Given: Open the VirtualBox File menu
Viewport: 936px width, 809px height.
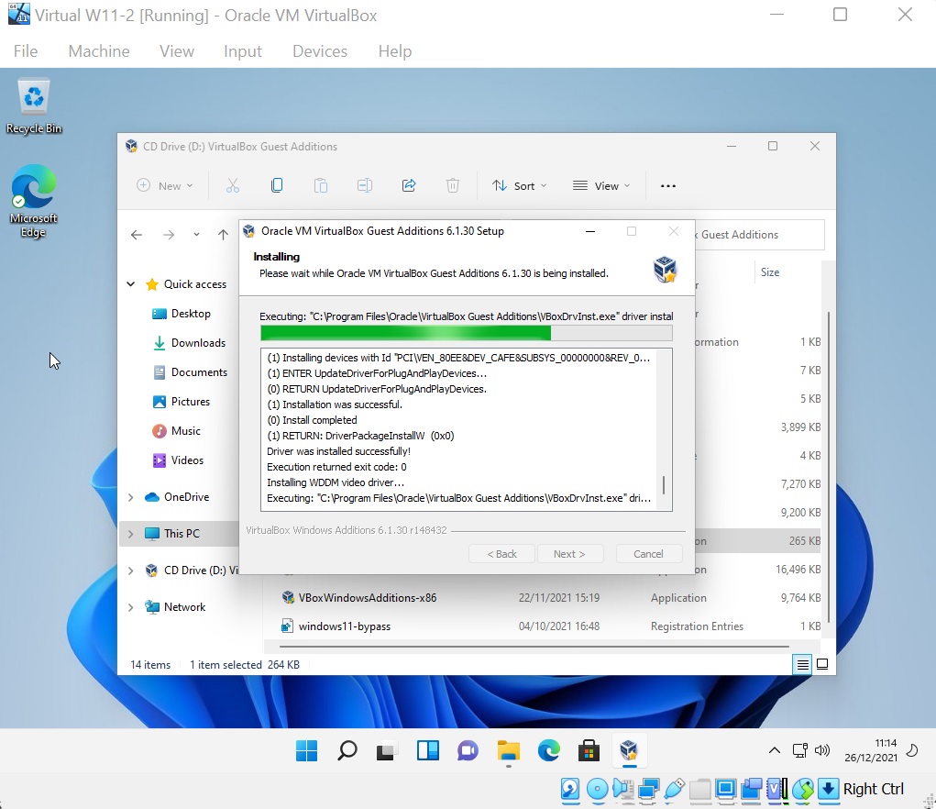Looking at the screenshot, I should [26, 51].
